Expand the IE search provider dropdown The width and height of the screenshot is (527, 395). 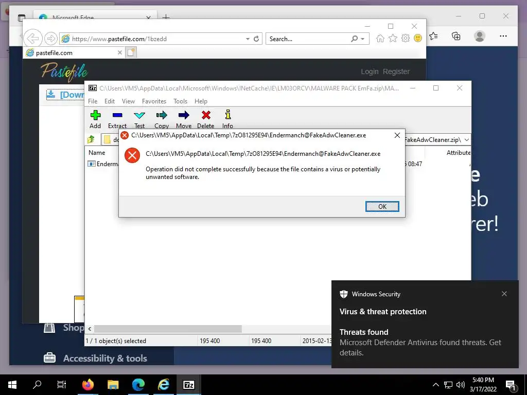(x=363, y=39)
